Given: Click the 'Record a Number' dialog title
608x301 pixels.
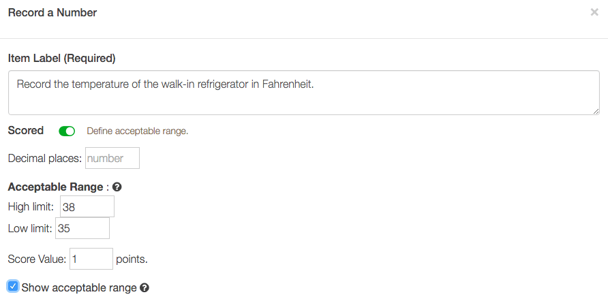Looking at the screenshot, I should [x=52, y=13].
